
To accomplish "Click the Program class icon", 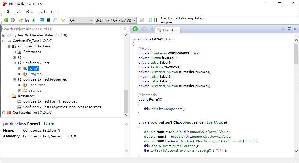I will coord(25,74).
